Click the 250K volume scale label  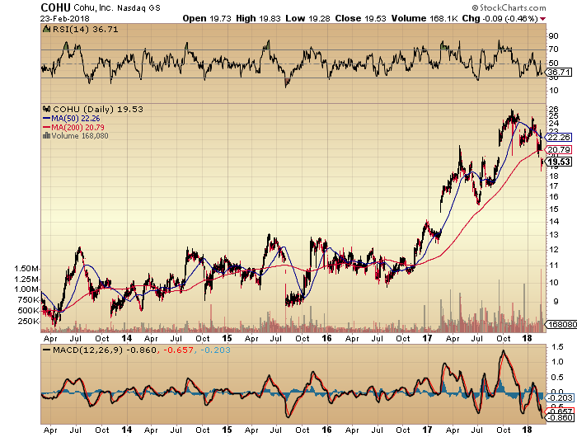[29, 322]
